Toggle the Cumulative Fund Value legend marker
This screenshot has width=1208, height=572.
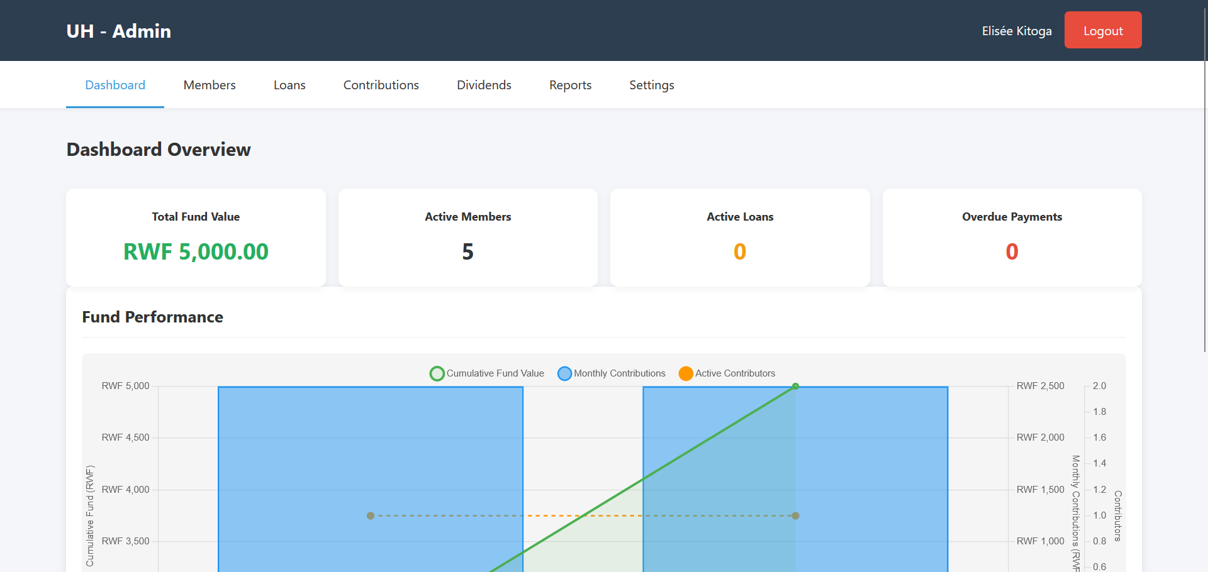pyautogui.click(x=437, y=373)
